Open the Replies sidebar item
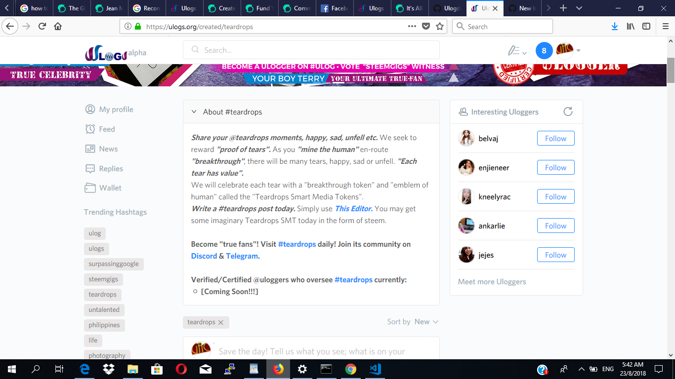This screenshot has height=379, width=675. (x=104, y=169)
